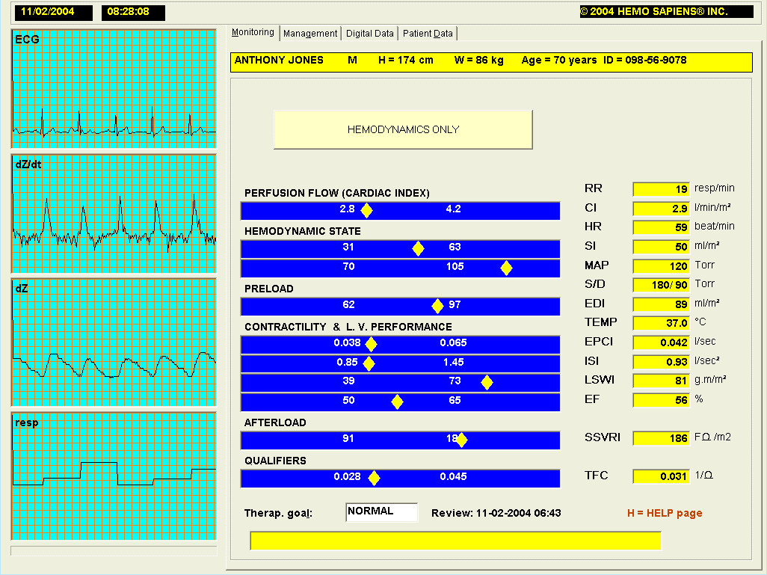The width and height of the screenshot is (767, 575).
Task: Click the diamond on the 70–105 hemodynamic bar
Action: (x=506, y=268)
